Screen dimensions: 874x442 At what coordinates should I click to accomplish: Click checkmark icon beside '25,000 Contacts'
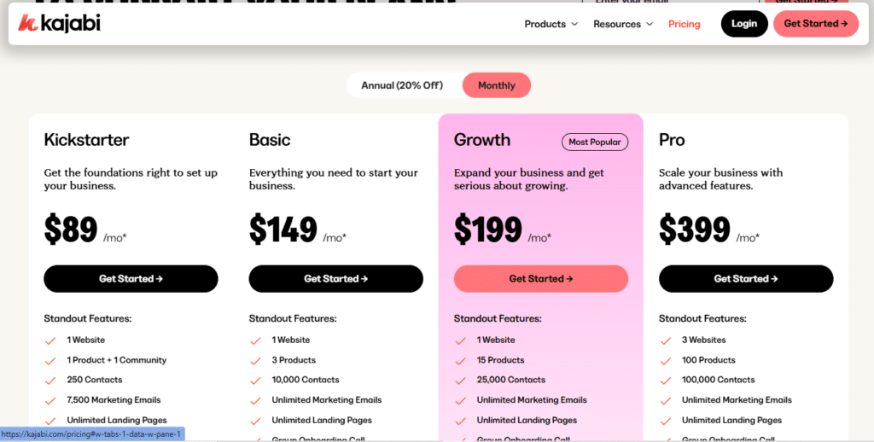[x=460, y=381]
